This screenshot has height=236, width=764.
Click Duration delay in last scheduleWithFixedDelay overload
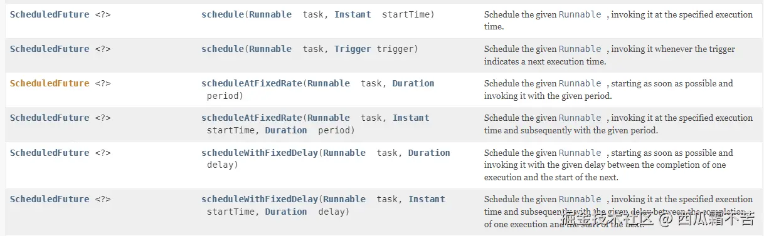click(286, 212)
